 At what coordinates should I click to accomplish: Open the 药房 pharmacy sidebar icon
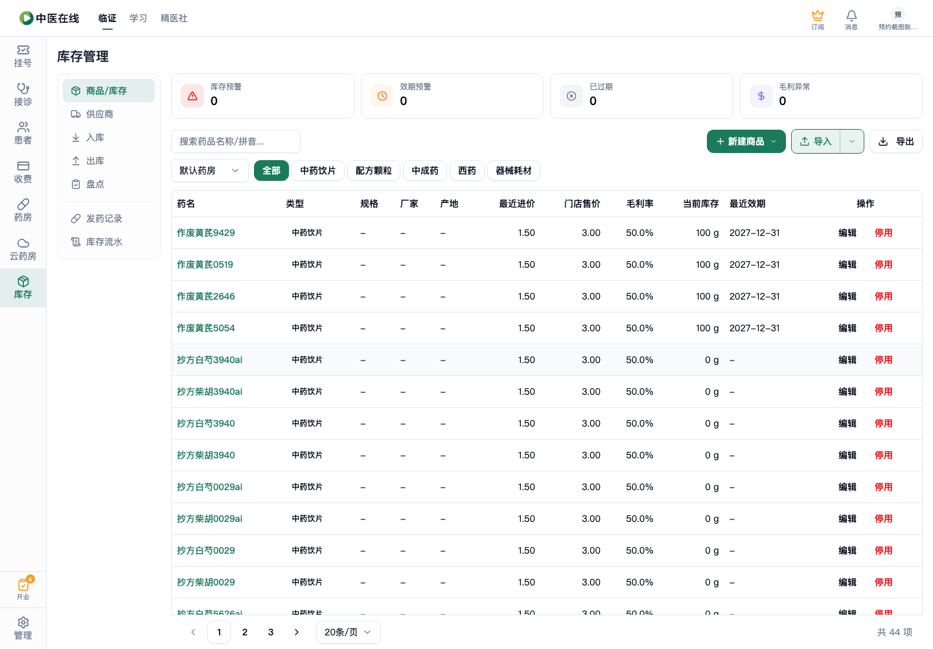tap(23, 210)
